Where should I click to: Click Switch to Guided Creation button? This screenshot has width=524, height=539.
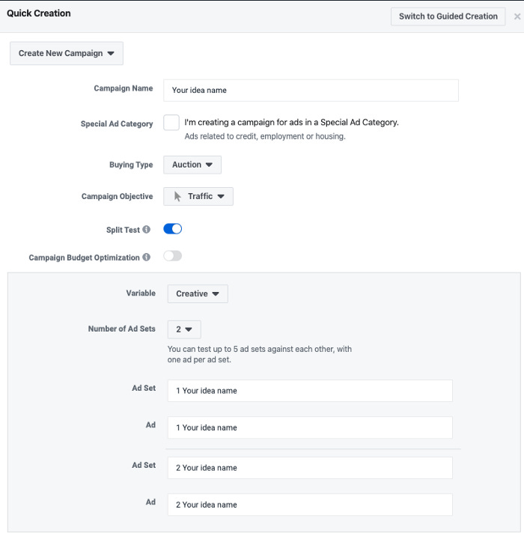pos(448,16)
